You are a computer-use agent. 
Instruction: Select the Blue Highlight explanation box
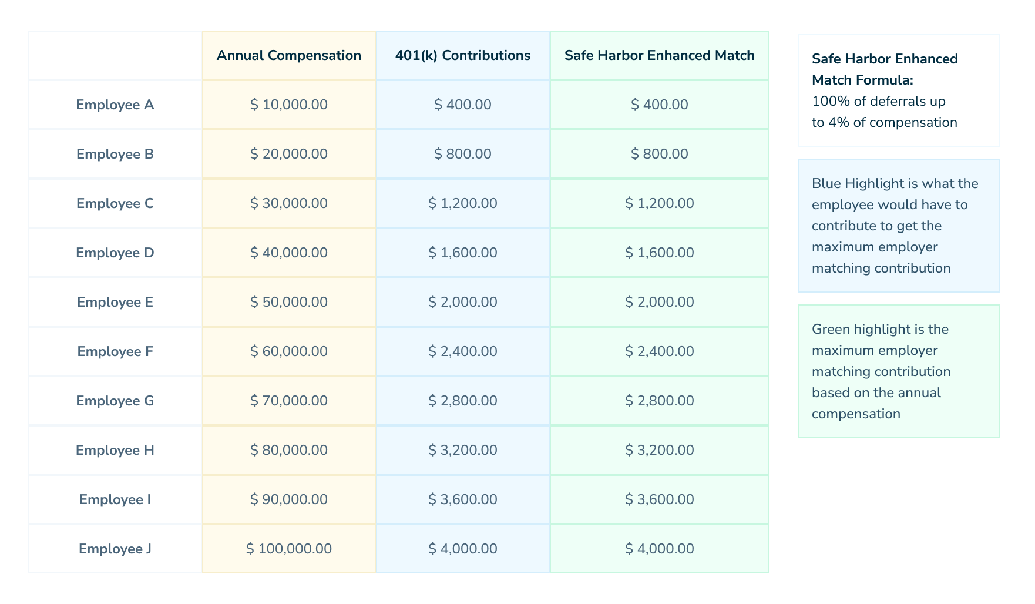[x=898, y=226]
